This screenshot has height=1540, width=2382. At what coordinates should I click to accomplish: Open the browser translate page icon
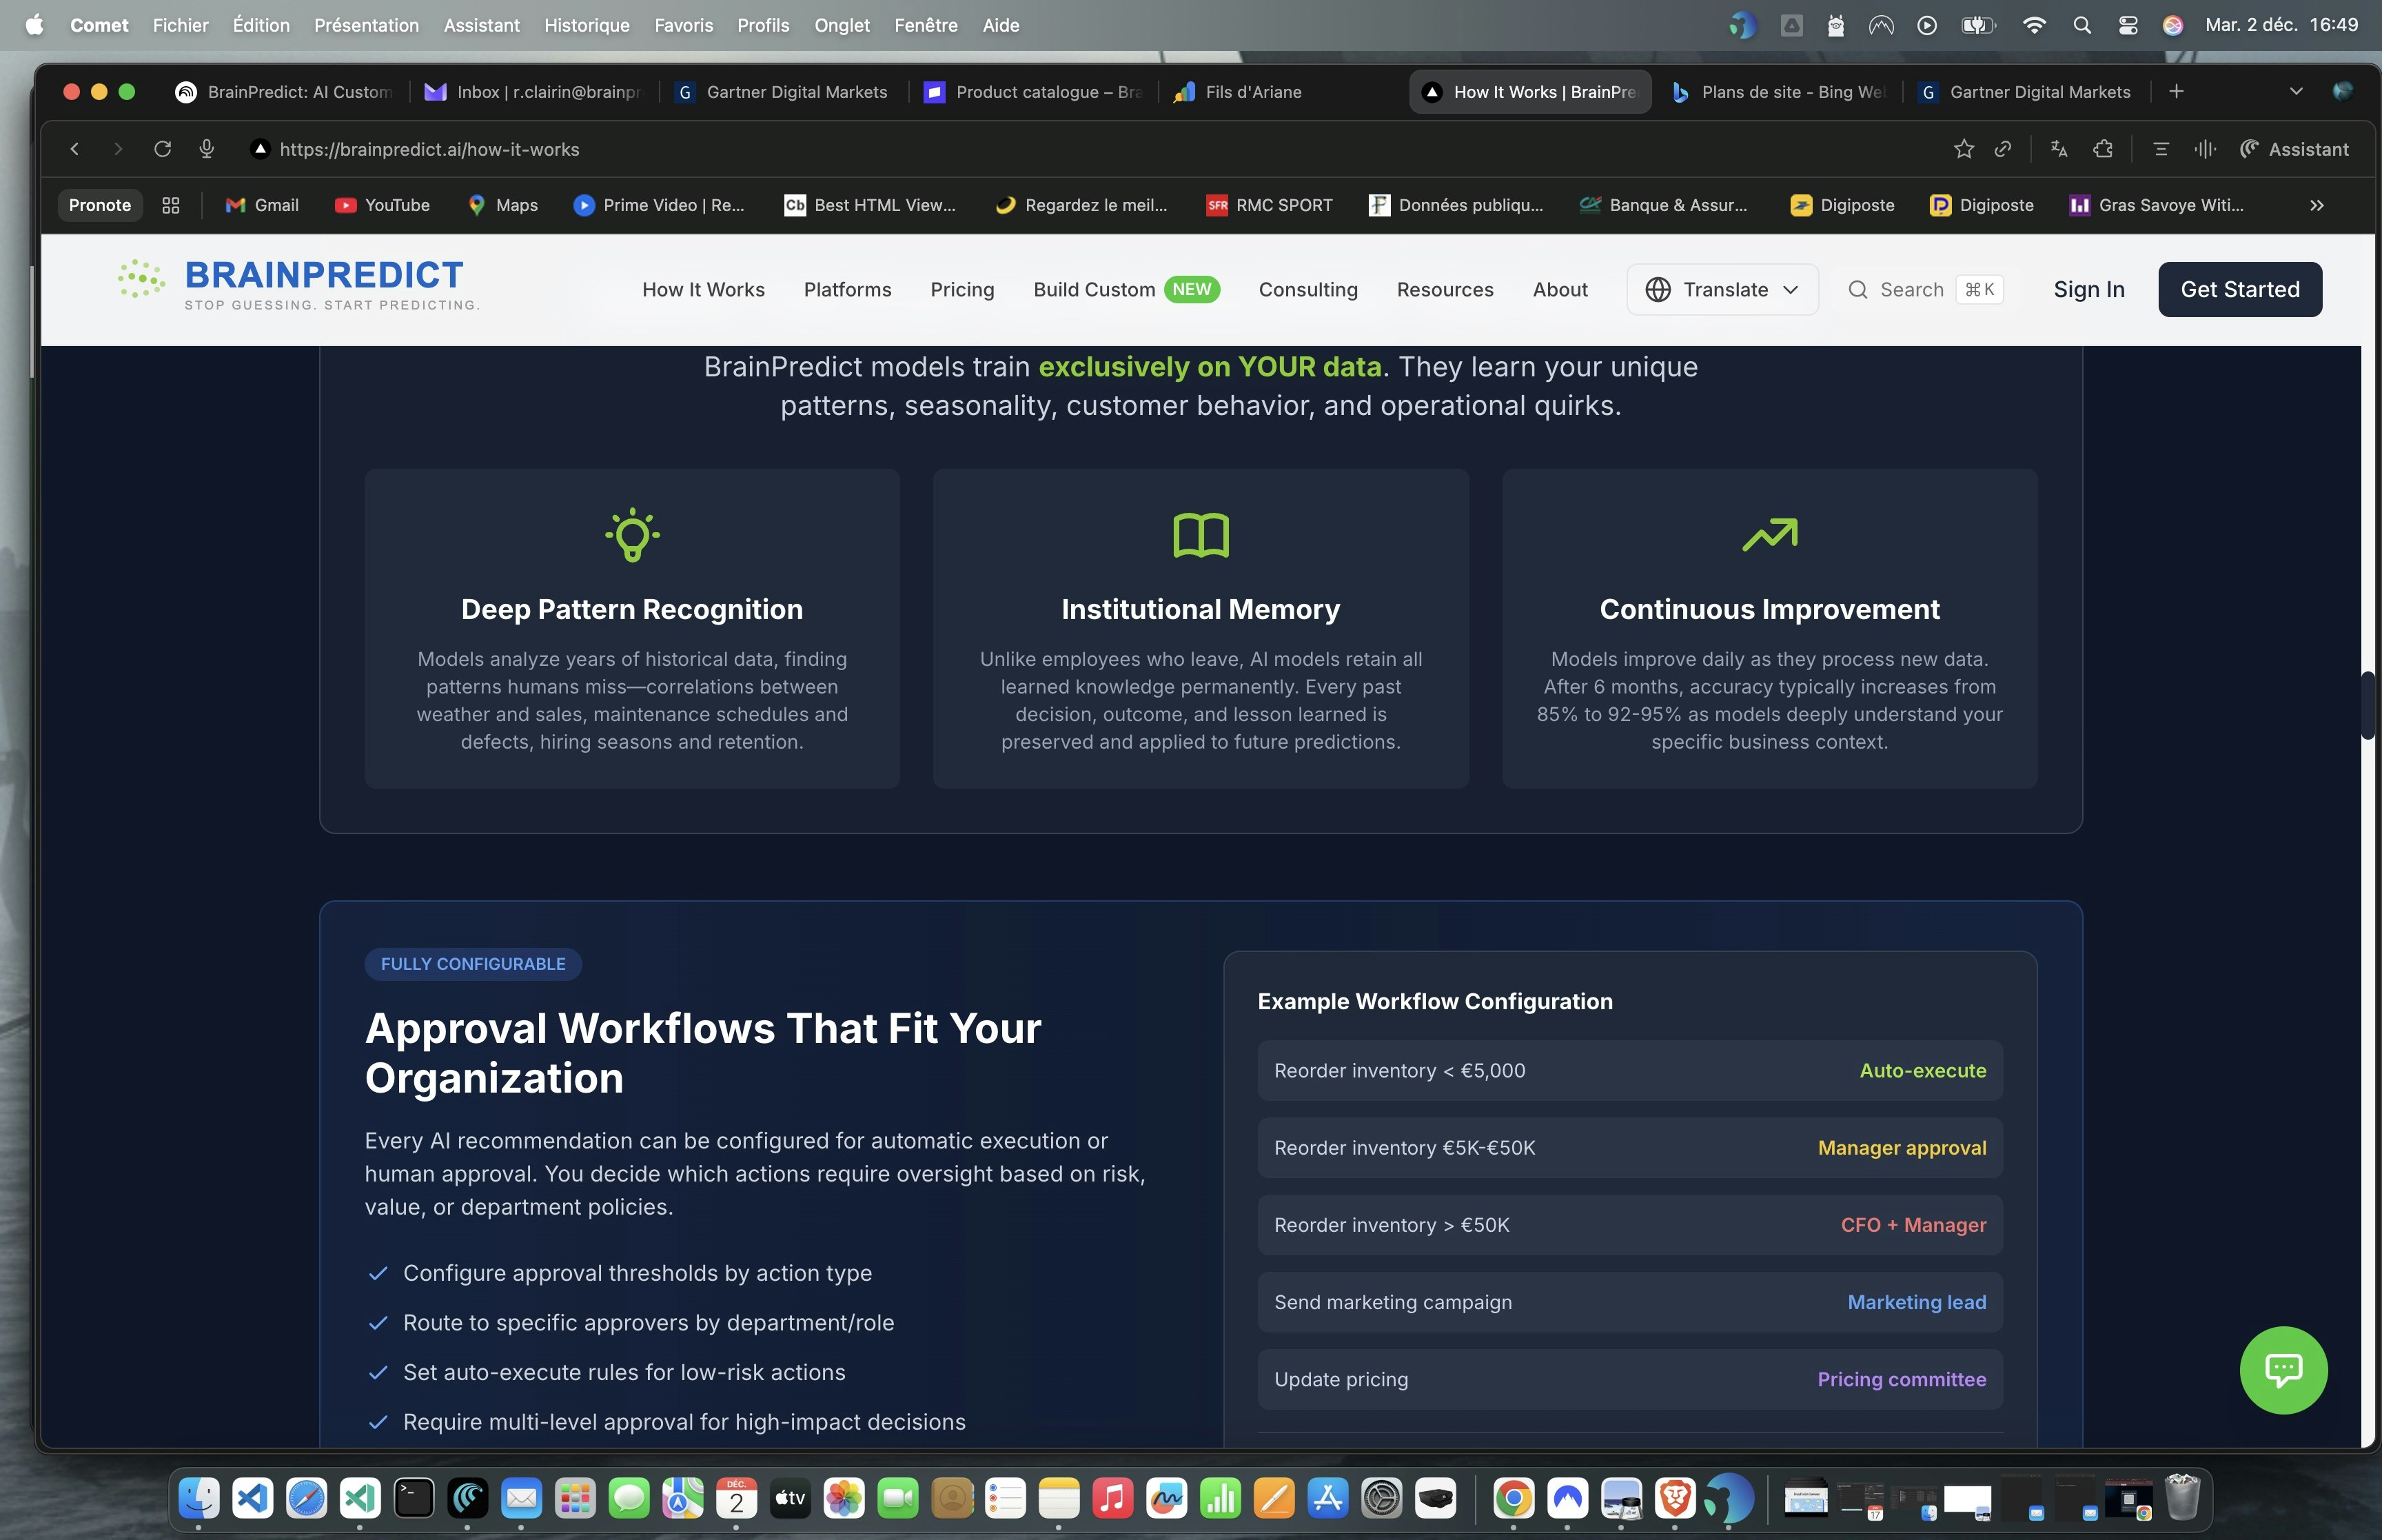2058,149
